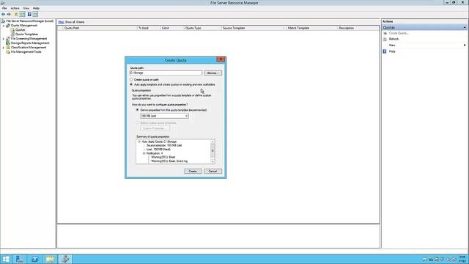469x264 pixels.
Task: Collapse the 'Notification: 4' summary node
Action: 144,153
